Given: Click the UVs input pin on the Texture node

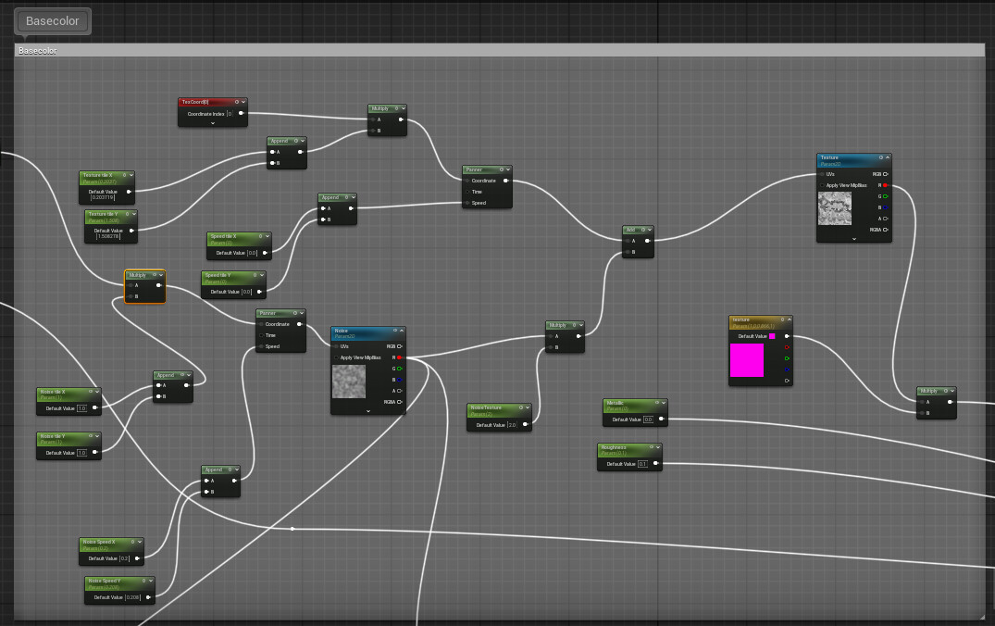Looking at the screenshot, I should pos(823,174).
